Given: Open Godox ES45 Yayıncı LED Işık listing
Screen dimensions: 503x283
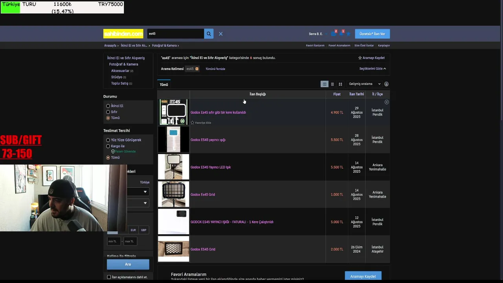Looking at the screenshot, I should click(211, 167).
